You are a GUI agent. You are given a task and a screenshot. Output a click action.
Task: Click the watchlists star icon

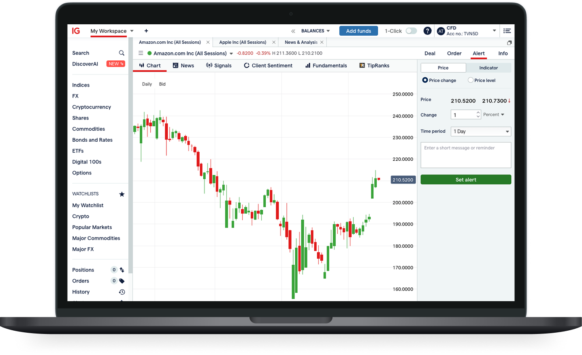coord(122,194)
